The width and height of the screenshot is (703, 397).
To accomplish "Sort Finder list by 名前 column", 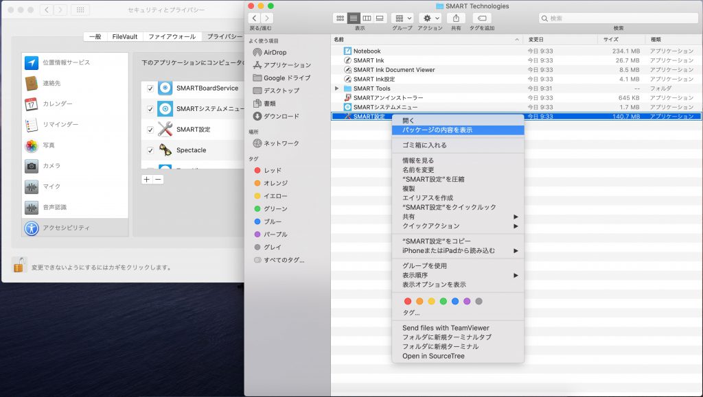I will (427, 39).
